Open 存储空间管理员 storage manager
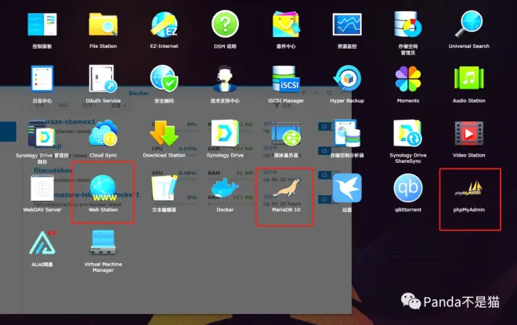The width and height of the screenshot is (517, 325). (408, 24)
